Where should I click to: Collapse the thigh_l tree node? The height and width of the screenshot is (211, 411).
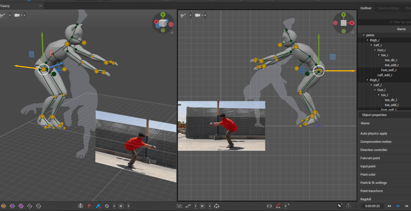(x=367, y=80)
